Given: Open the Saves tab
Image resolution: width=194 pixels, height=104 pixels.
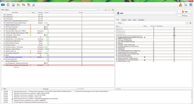Looking at the screenshot, I should pos(135,20).
